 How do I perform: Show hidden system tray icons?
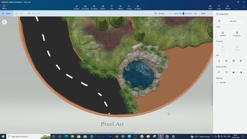click(213, 136)
